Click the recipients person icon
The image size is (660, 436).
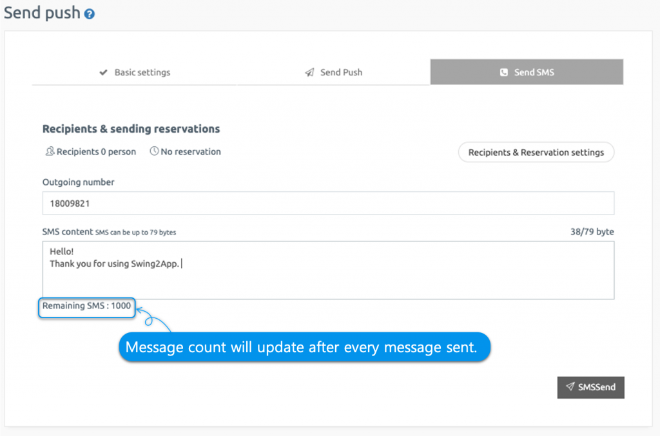tap(49, 151)
